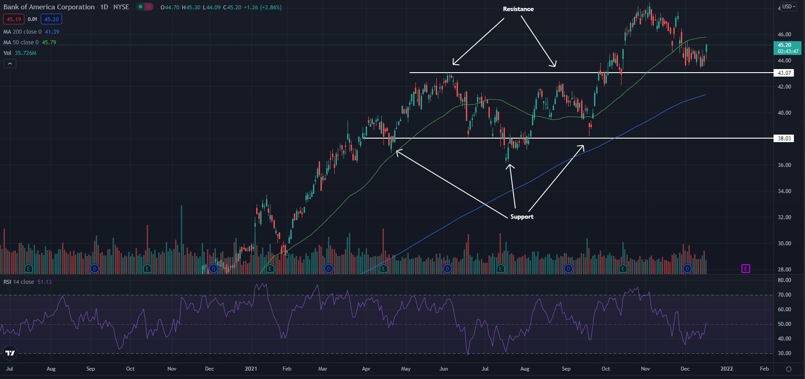The image size is (805, 379).
Task: Click the 38.03 support price label
Action: 784,139
